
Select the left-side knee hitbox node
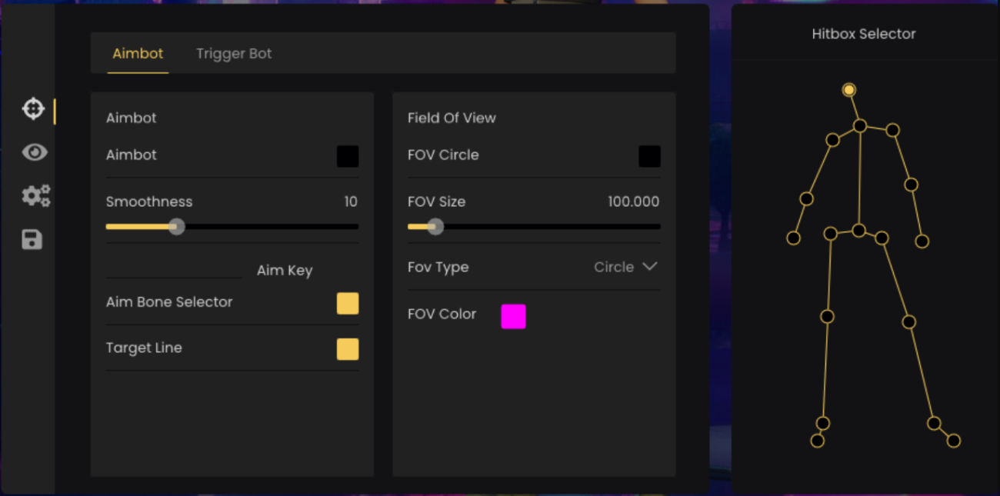tap(827, 316)
